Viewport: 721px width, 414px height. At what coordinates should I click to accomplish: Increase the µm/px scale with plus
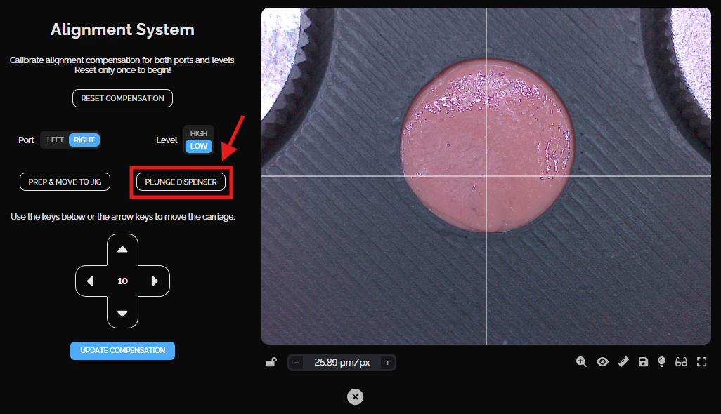[x=387, y=363]
